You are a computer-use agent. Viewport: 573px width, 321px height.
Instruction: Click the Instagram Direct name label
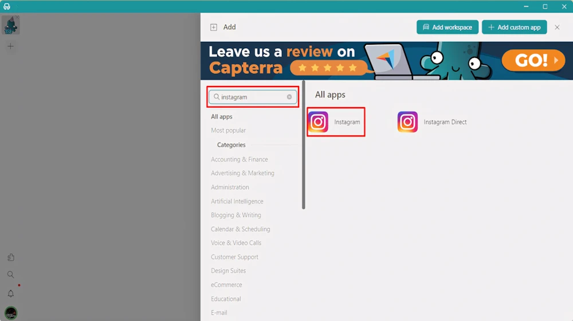point(445,122)
